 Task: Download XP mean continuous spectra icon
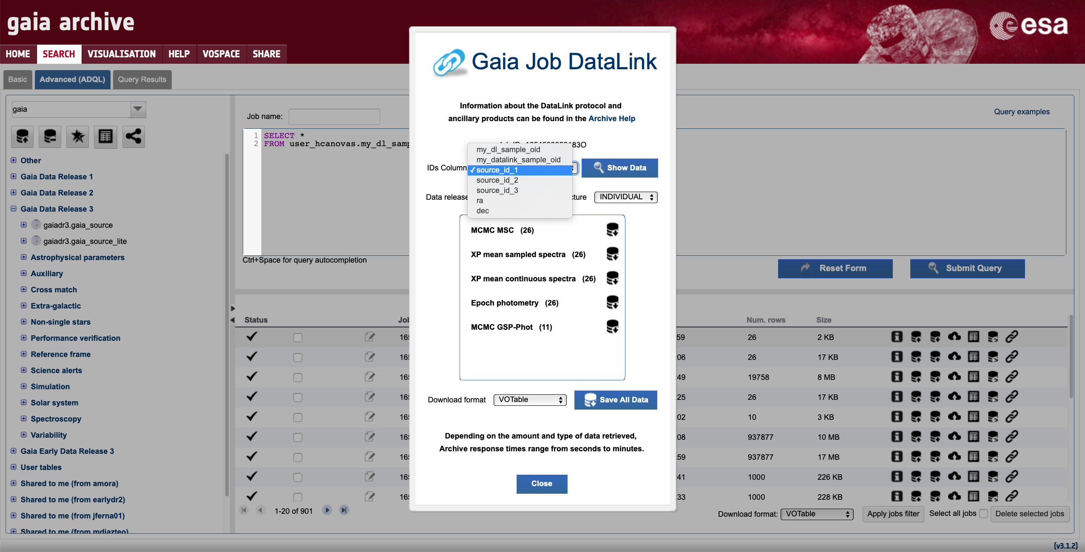click(612, 278)
